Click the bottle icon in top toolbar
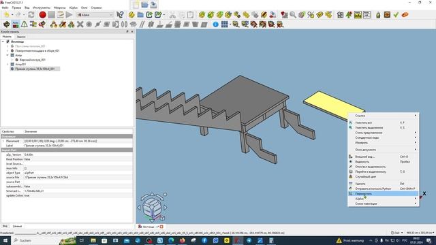Image resolution: width=436 pixels, height=245 pixels. coord(378,15)
